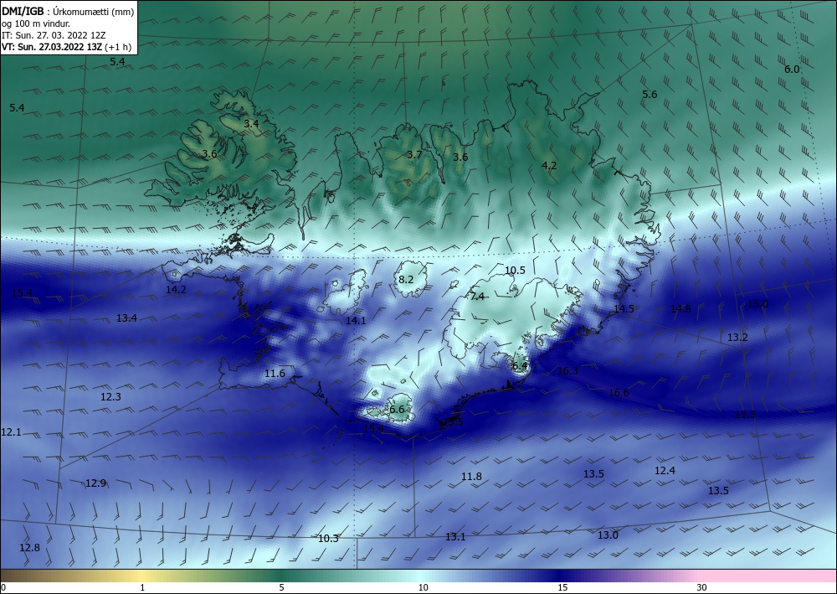Click the legend tick labeled 0

tap(3, 588)
